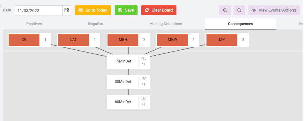Select the MBH behaviour block
304x121 pixels.
[x=123, y=40]
